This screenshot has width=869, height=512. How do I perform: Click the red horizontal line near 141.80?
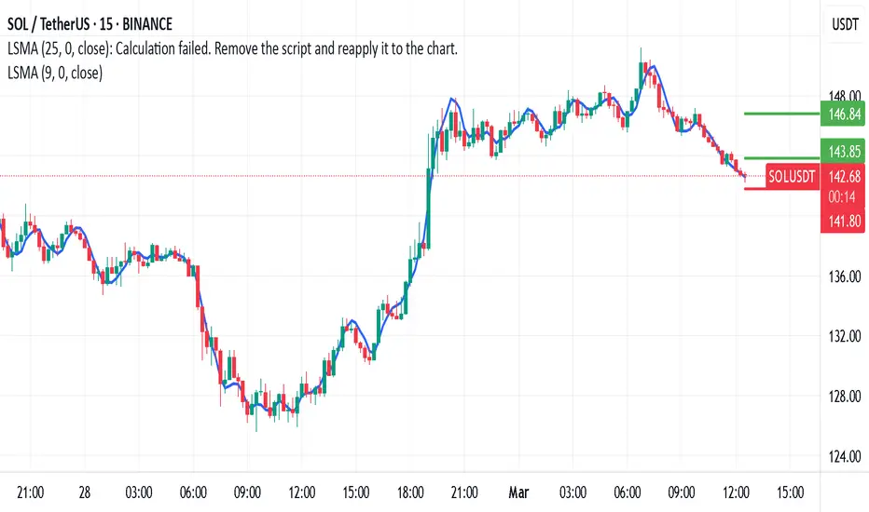[755, 189]
